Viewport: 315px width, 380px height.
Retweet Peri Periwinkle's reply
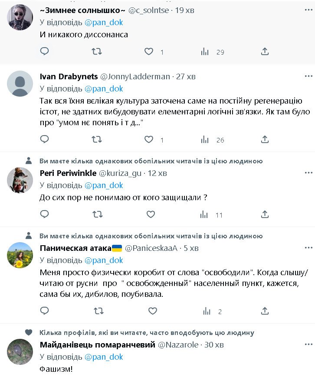coord(97,214)
